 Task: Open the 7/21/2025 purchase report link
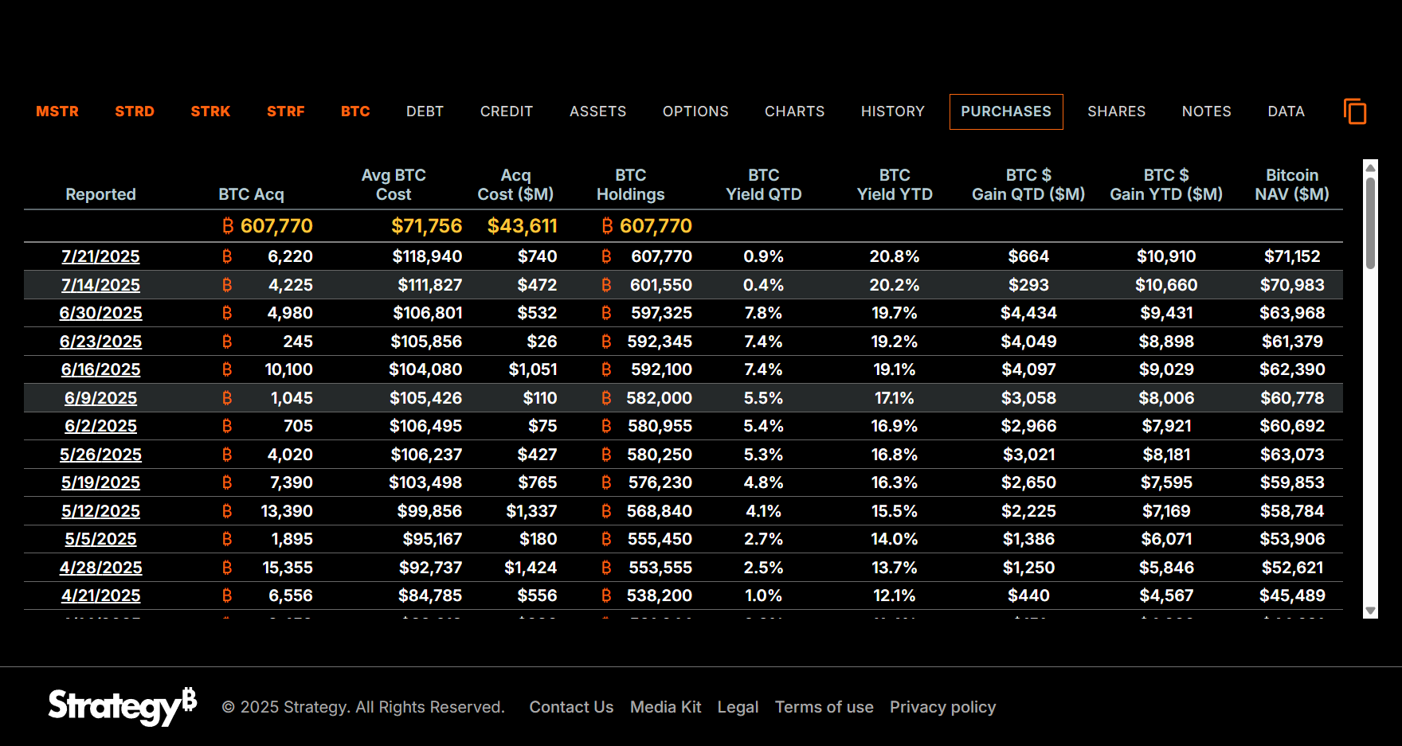coord(100,256)
